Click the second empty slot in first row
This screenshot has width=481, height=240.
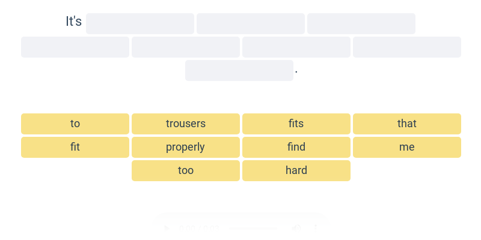tap(251, 23)
